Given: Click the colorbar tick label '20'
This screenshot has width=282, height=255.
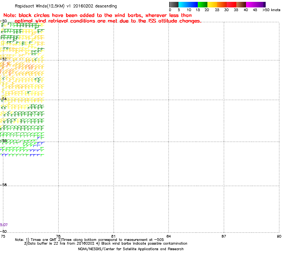Looking at the screenshot, I should pyautogui.click(x=207, y=10).
